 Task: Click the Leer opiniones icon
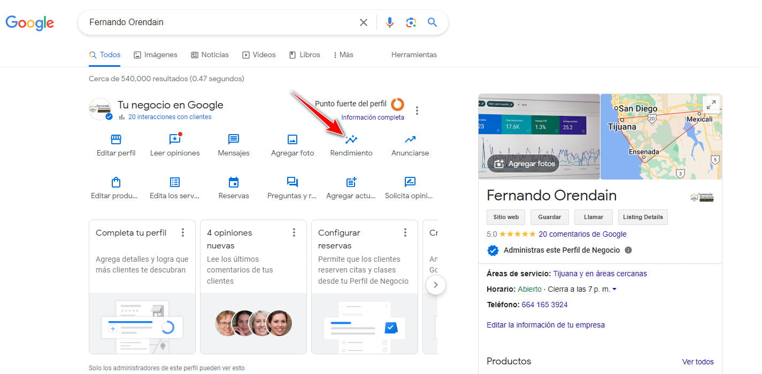[174, 140]
